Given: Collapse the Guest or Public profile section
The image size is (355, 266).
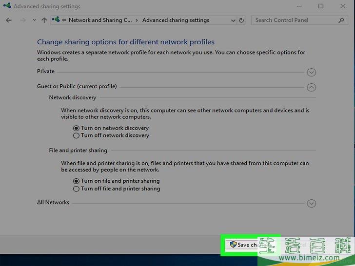Looking at the screenshot, I should 312,88.
